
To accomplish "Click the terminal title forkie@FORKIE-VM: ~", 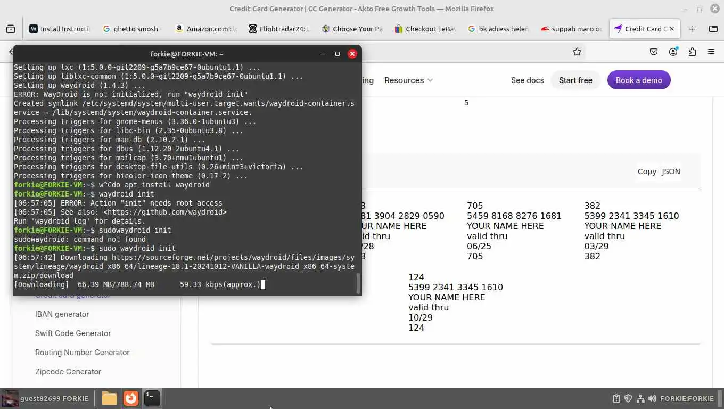I will click(x=187, y=54).
